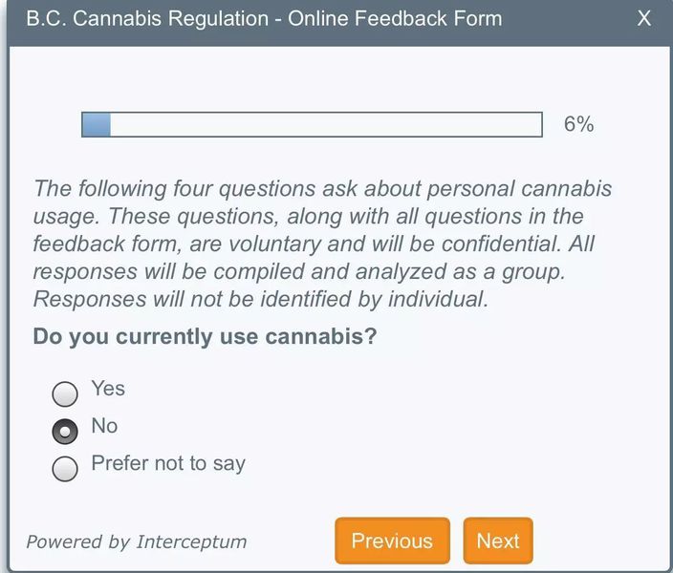Open the Powered by Interceptum link
Viewport: 673px width, 573px height.
click(x=137, y=541)
